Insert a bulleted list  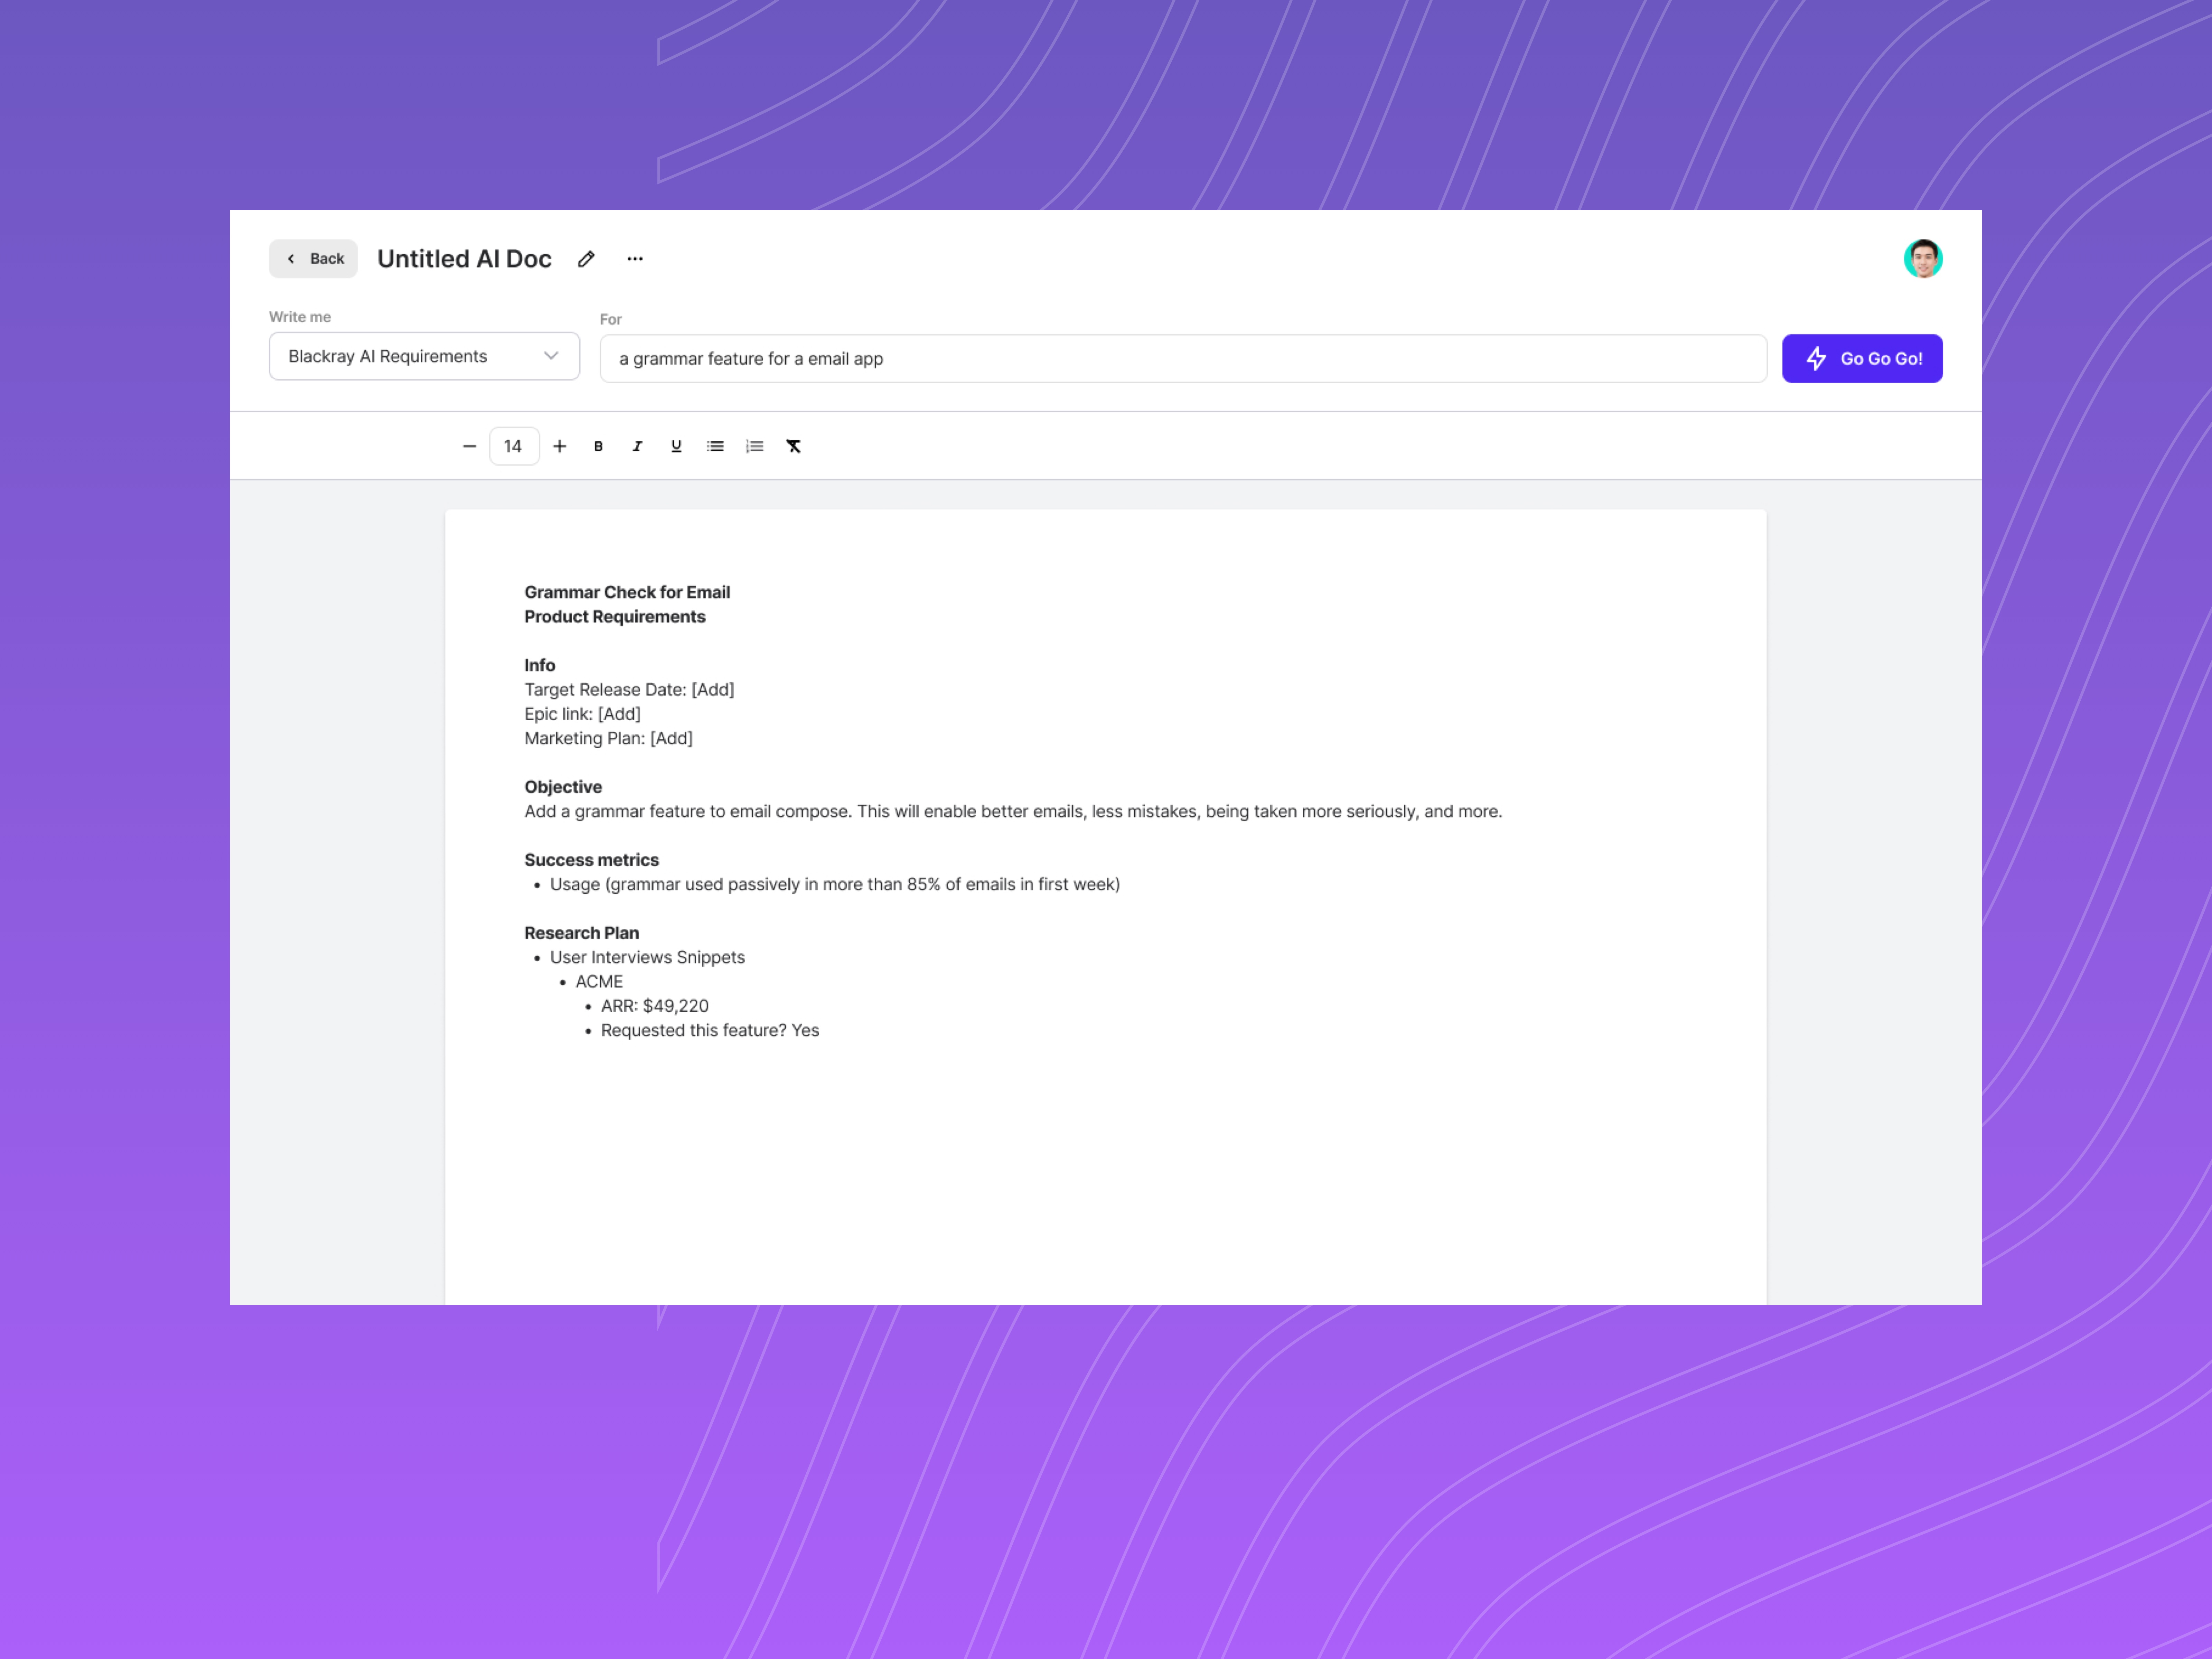click(715, 446)
